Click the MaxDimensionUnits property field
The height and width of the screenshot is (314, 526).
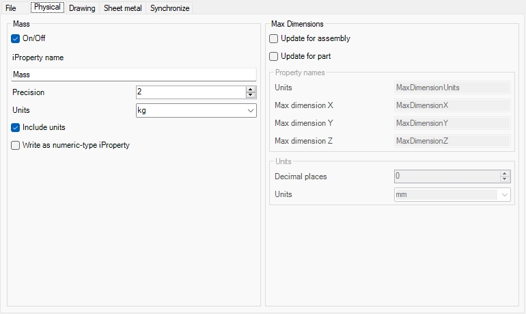point(452,88)
